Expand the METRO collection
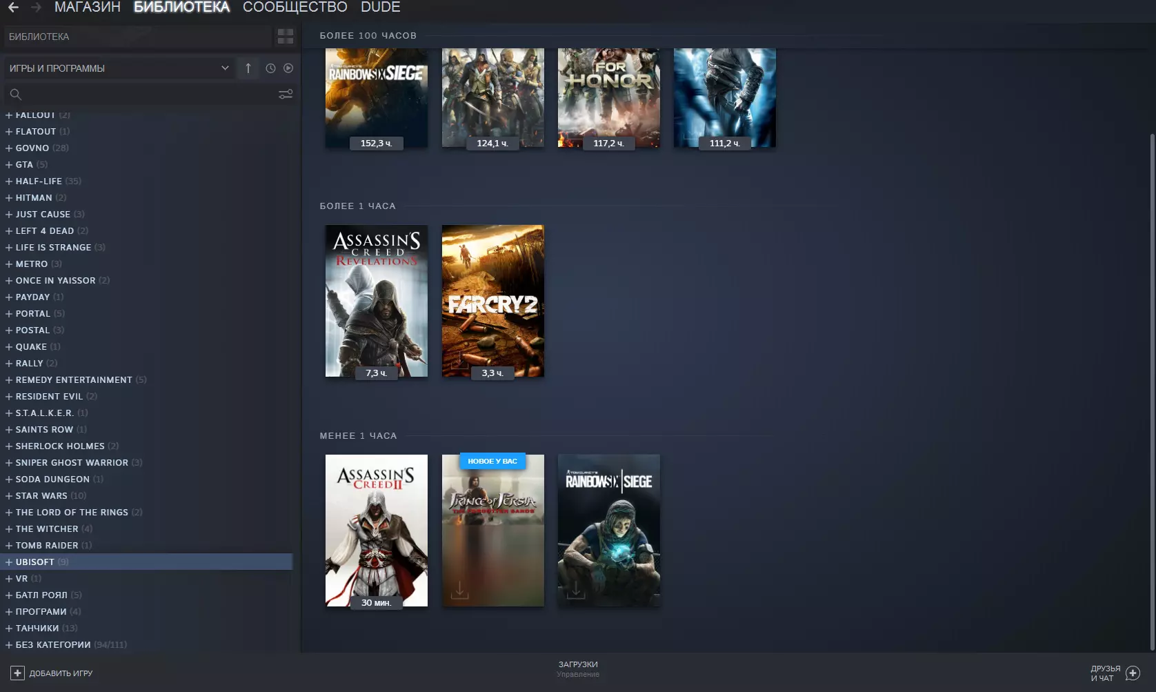1156x692 pixels. click(x=9, y=264)
